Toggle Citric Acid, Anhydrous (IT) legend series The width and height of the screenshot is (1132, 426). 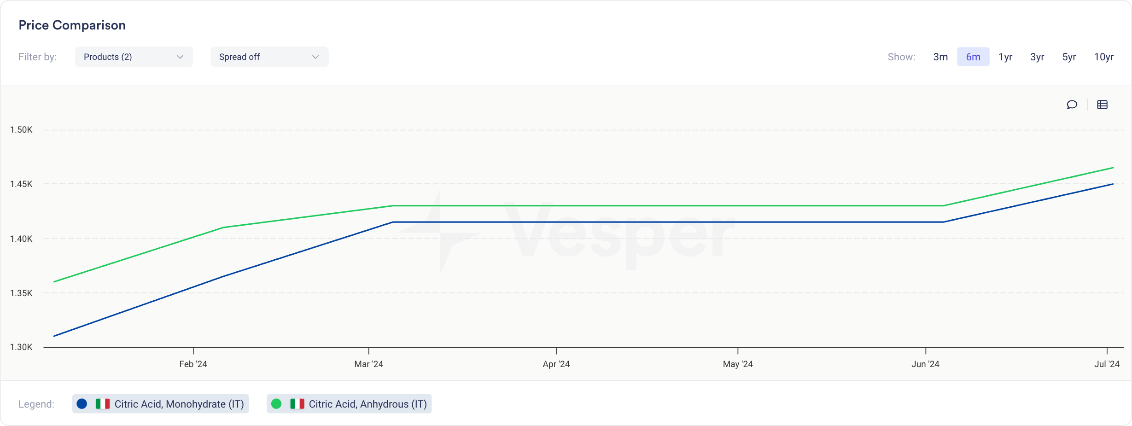click(x=349, y=404)
